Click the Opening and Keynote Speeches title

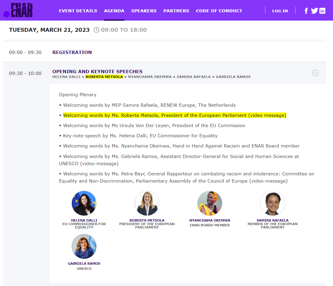click(x=98, y=71)
